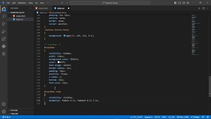
Task: Open the File menu
Action: pos(8,3)
